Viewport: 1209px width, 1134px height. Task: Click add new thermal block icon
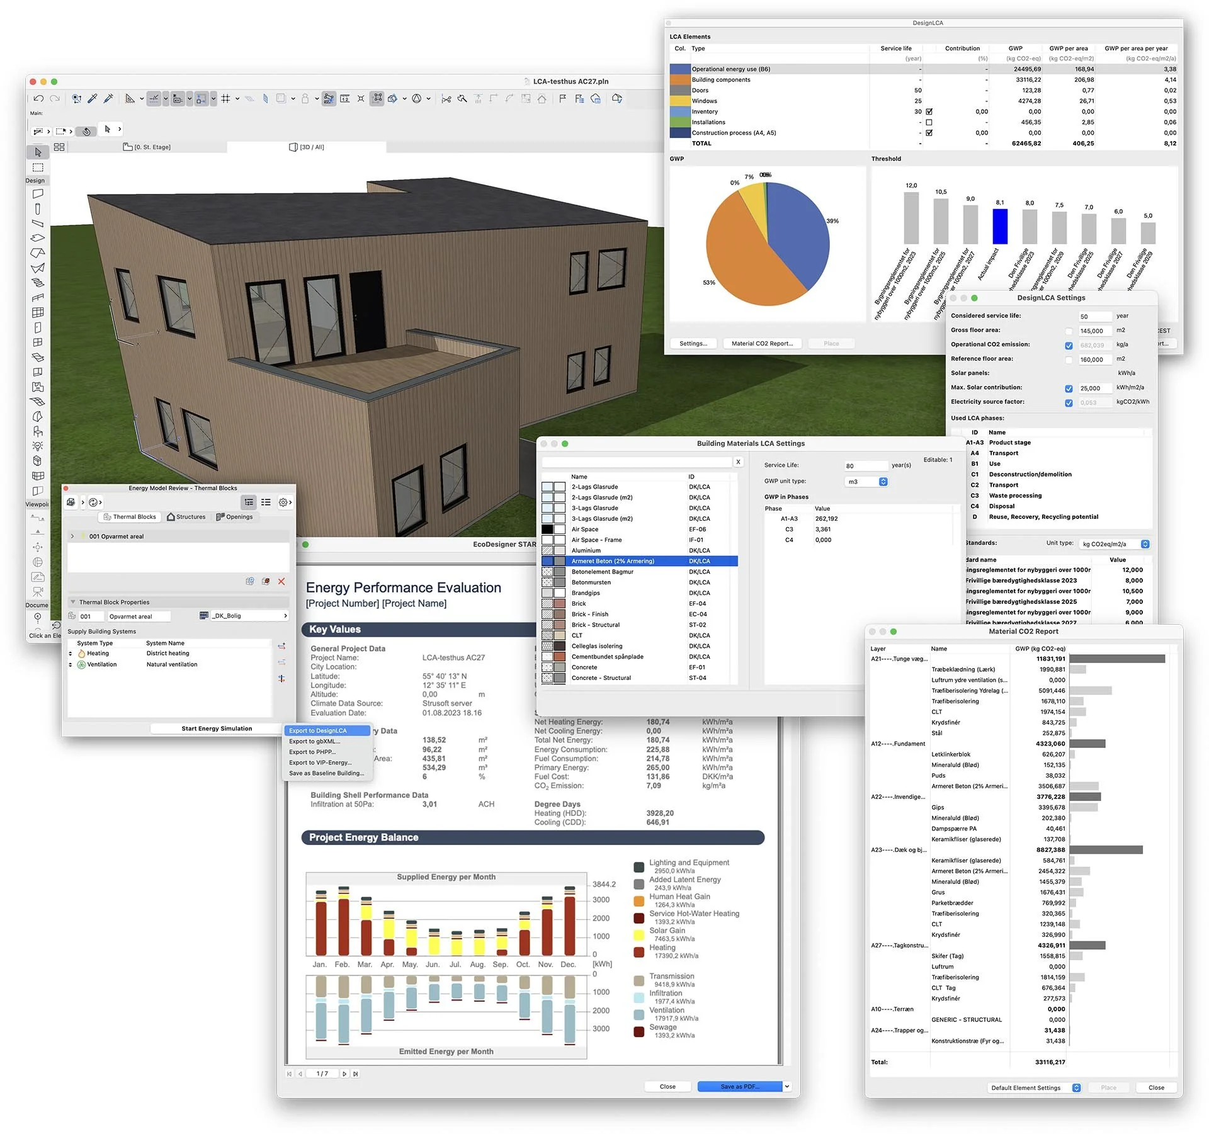click(250, 581)
